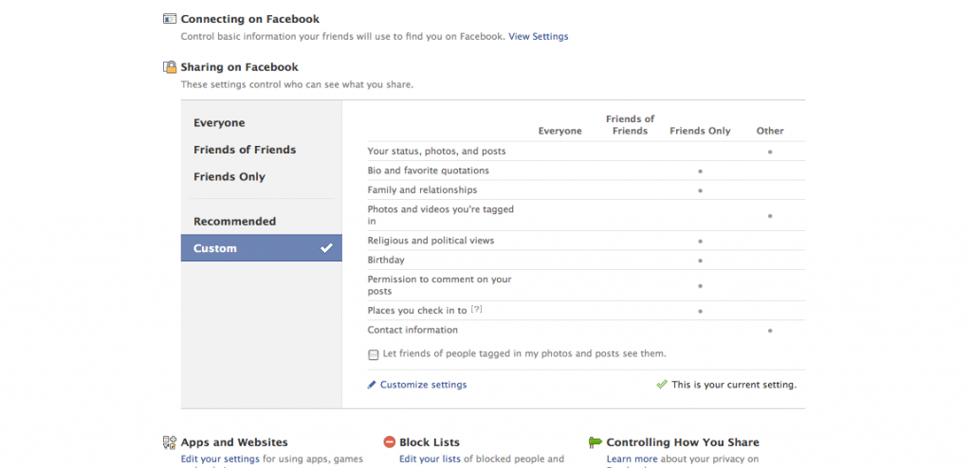
Task: Click the pencil icon beside Customize settings
Action: pyautogui.click(x=372, y=385)
